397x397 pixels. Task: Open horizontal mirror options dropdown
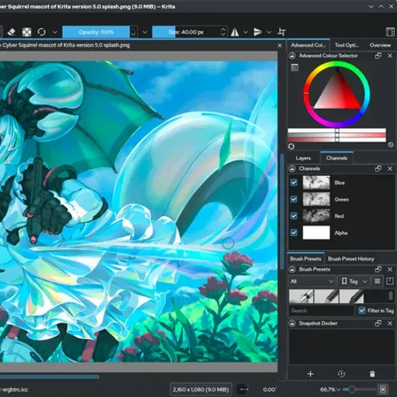coord(246,33)
